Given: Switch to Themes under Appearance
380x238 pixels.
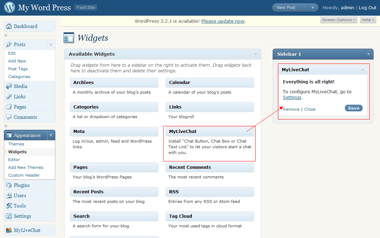Looking at the screenshot, I should [16, 144].
